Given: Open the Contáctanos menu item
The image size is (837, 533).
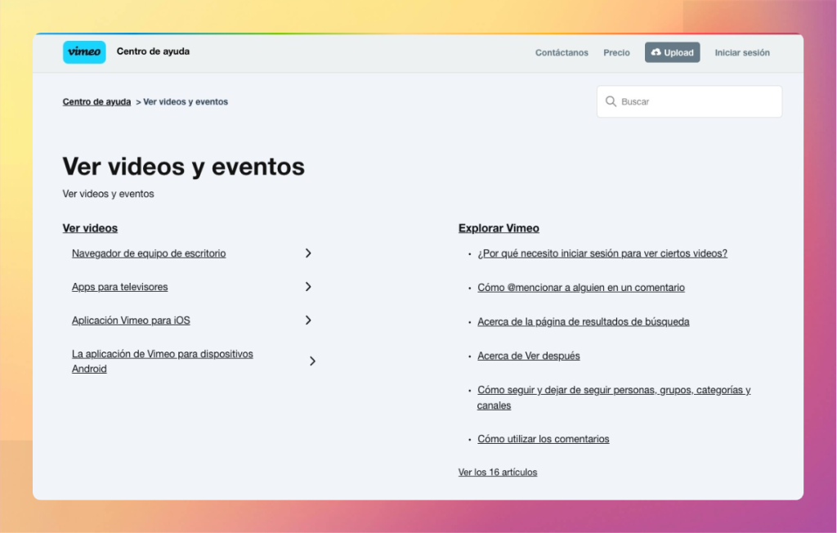Looking at the screenshot, I should (562, 53).
